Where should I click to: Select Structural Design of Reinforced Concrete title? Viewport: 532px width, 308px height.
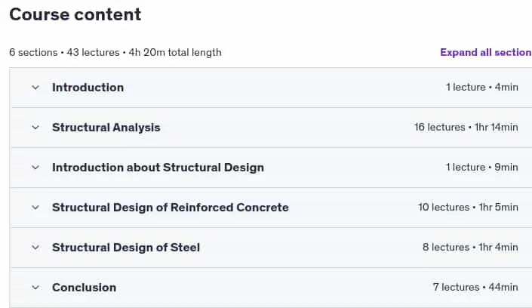tap(171, 208)
